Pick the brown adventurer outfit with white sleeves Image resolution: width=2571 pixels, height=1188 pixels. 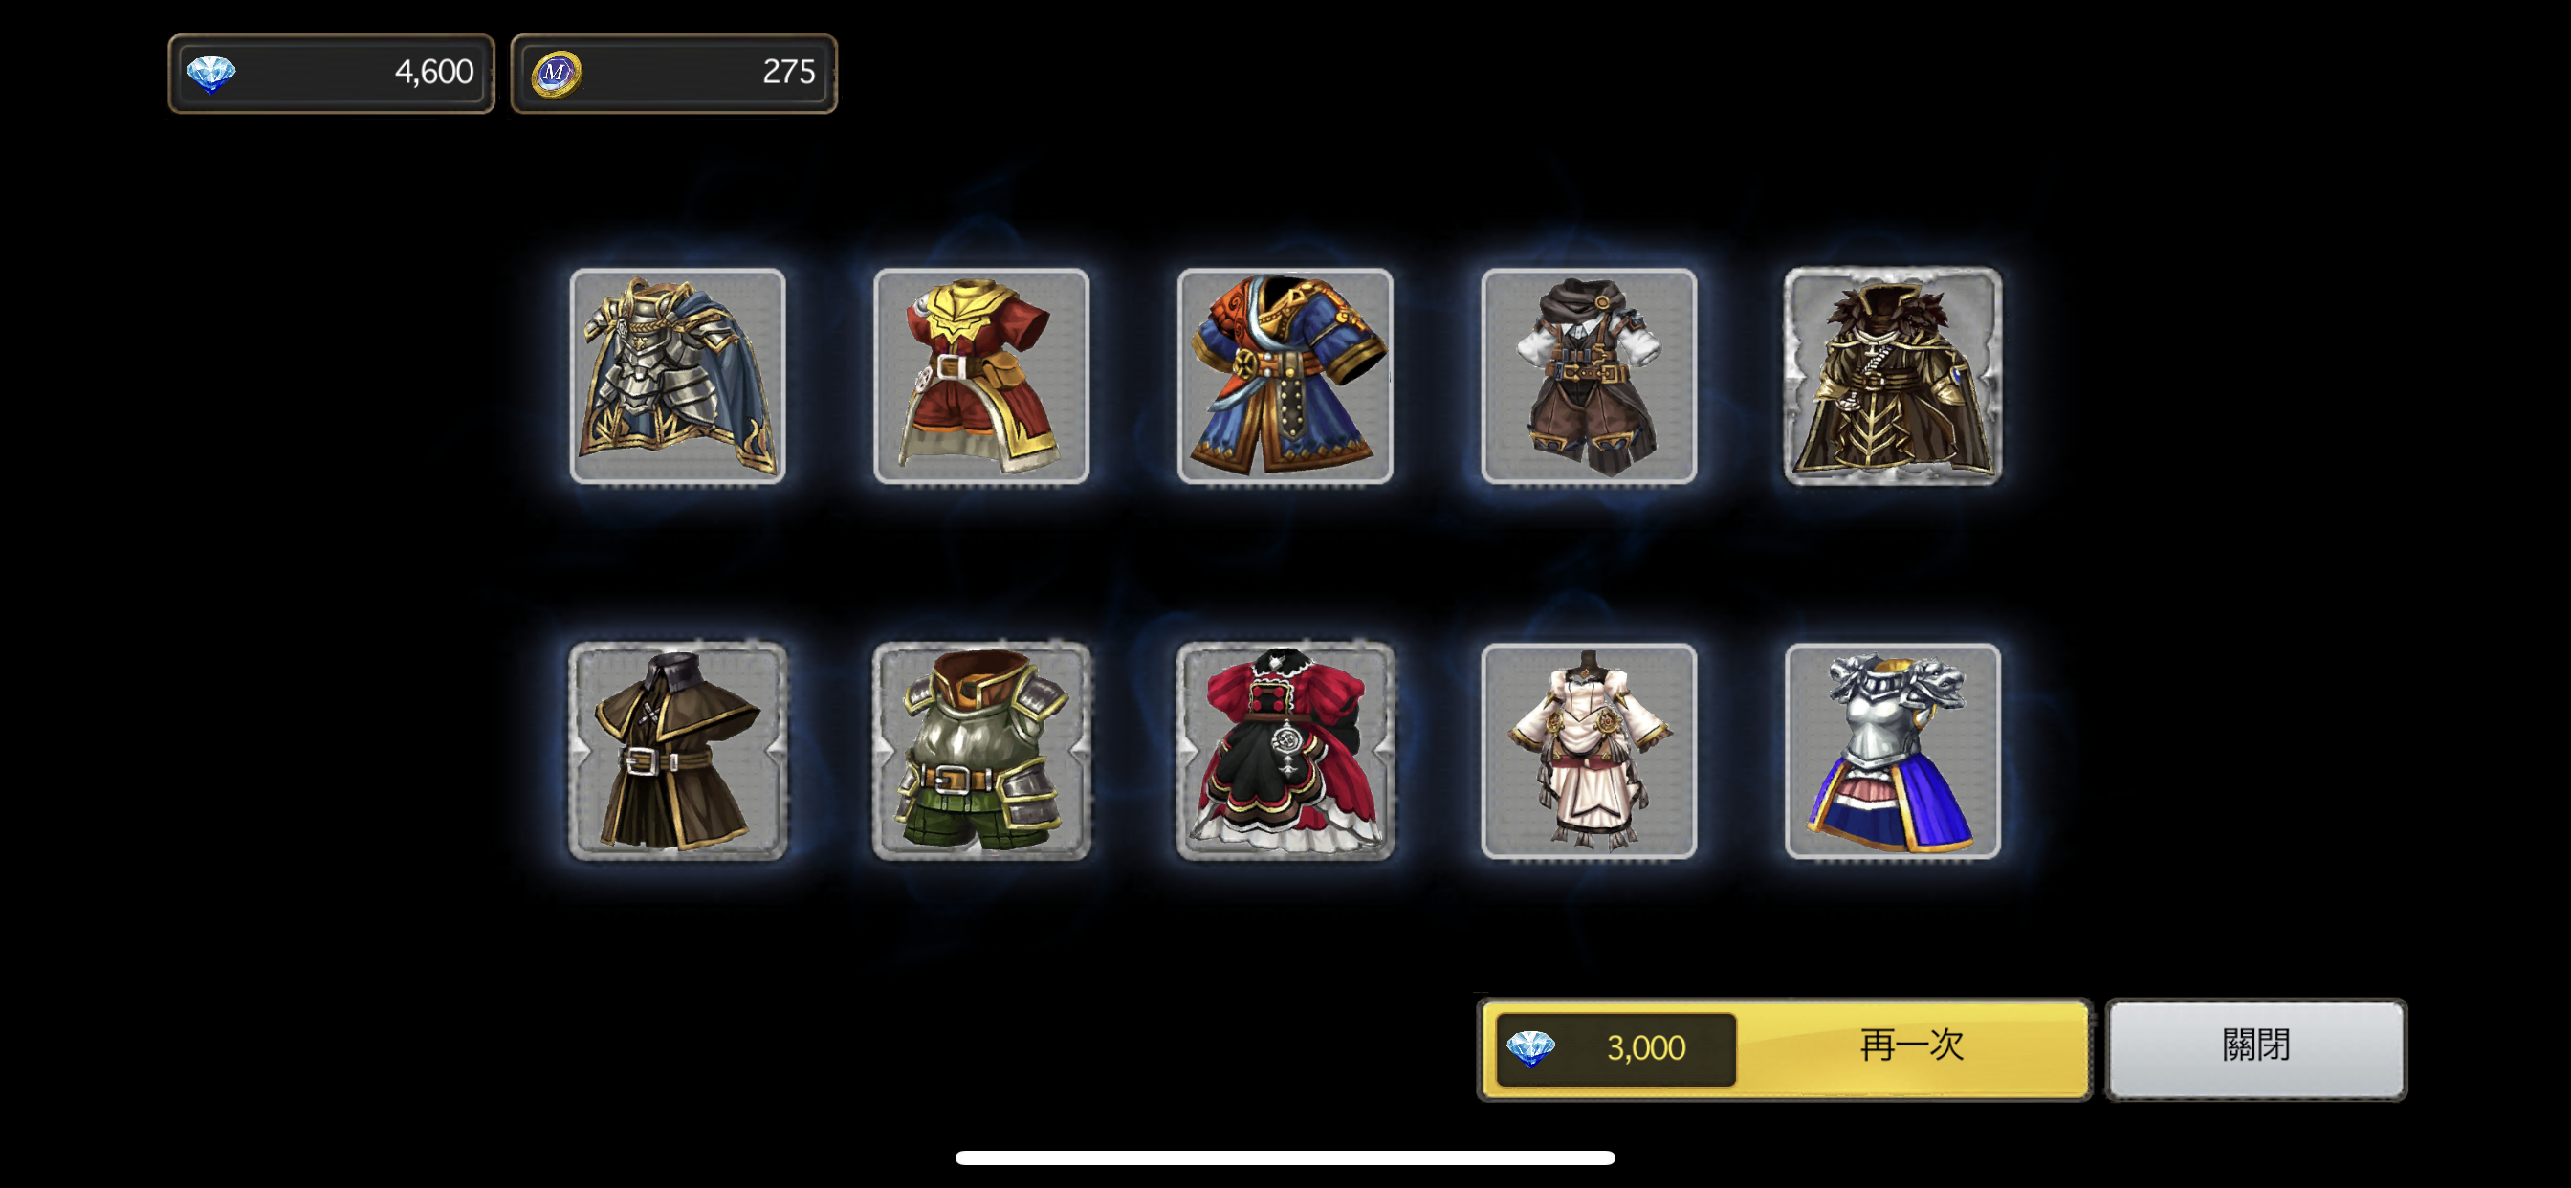tap(1588, 375)
